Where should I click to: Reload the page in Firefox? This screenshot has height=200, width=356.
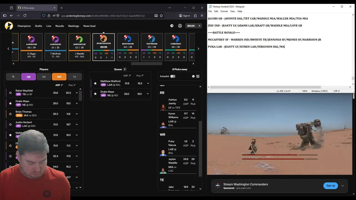[x=25, y=16]
